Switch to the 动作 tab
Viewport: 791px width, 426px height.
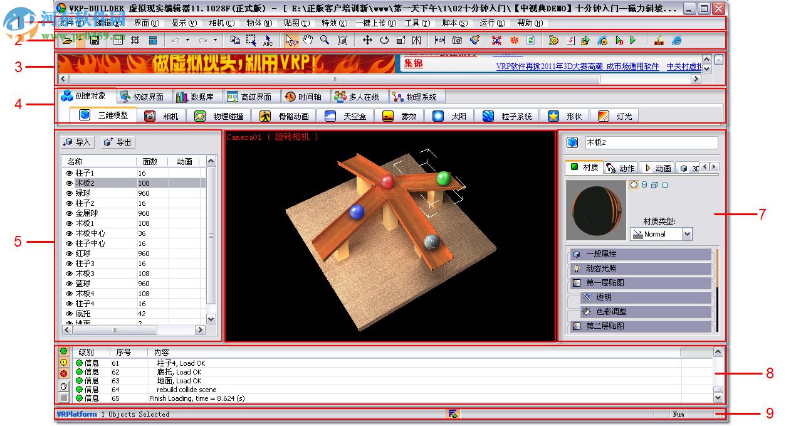tap(621, 167)
